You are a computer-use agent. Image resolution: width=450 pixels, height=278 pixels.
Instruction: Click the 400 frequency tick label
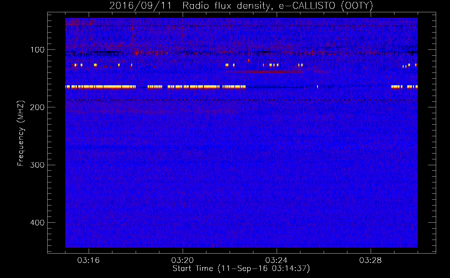click(x=37, y=223)
